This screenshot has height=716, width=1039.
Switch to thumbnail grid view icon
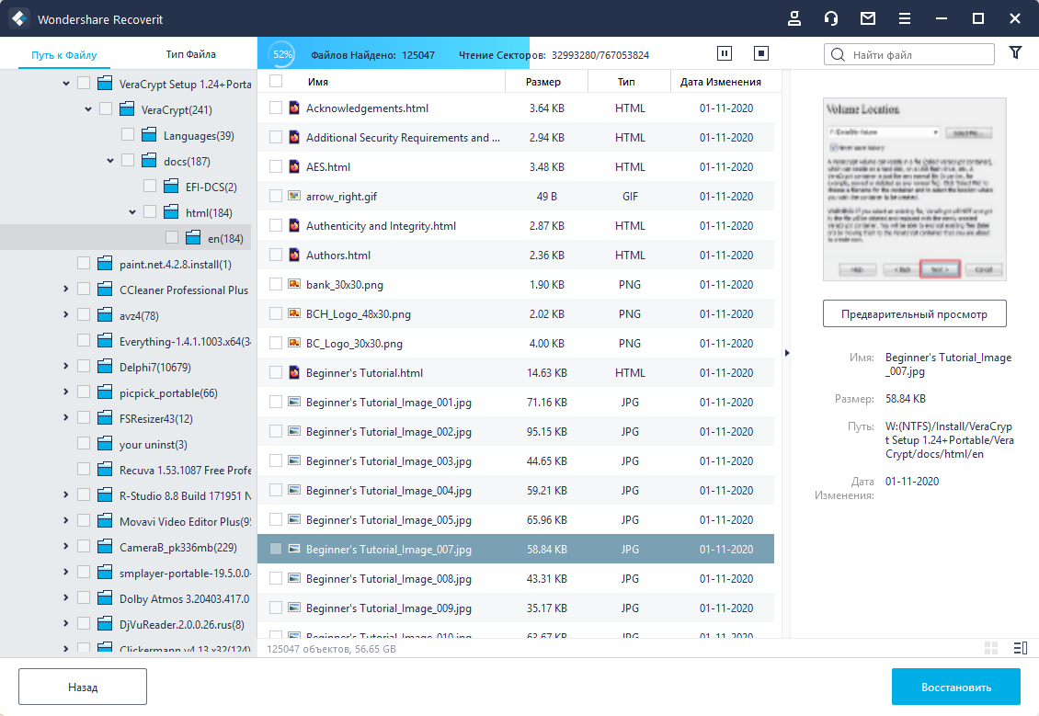tap(991, 648)
